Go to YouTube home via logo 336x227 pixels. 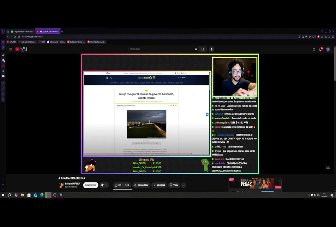click(x=21, y=49)
